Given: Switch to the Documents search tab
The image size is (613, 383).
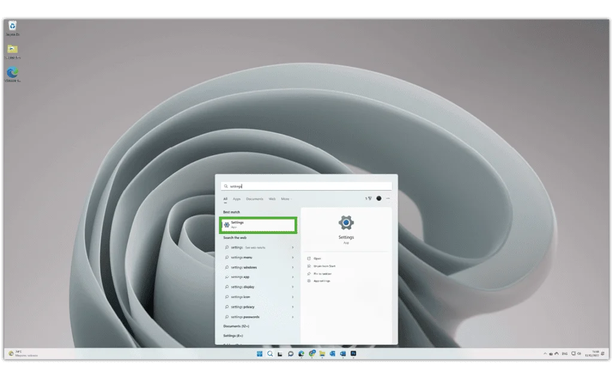Looking at the screenshot, I should (254, 199).
